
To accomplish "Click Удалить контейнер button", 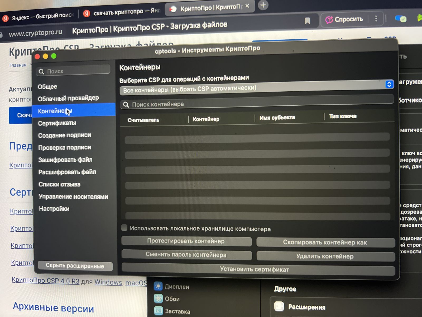I will click(325, 256).
